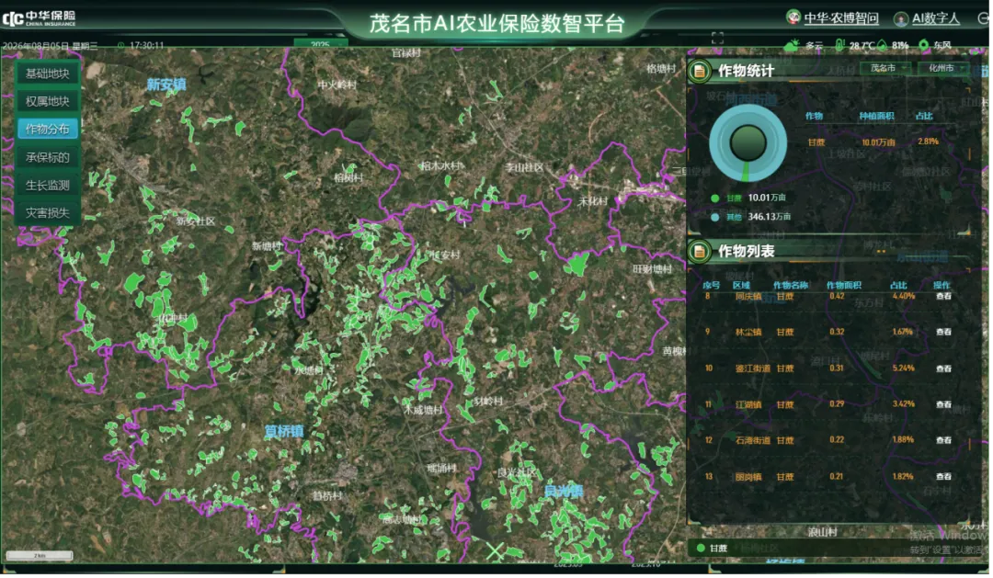Click the 良光社区 map label
Viewport: 993px width, 578px height.
(517, 473)
